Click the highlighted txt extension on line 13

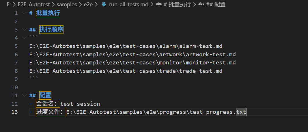pos(241,112)
